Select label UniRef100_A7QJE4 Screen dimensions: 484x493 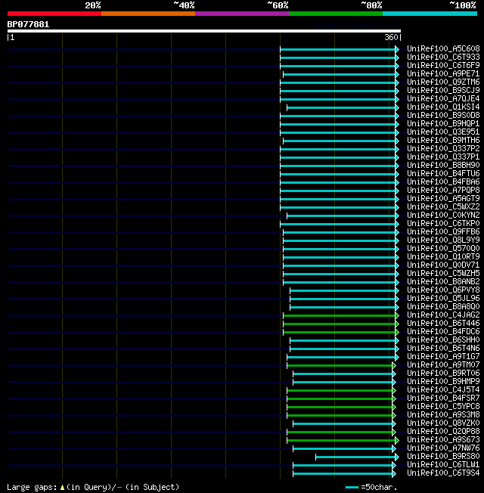[443, 99]
